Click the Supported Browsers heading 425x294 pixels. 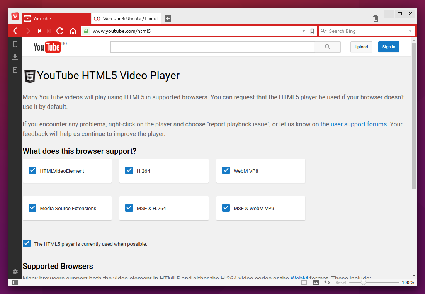pyautogui.click(x=58, y=266)
